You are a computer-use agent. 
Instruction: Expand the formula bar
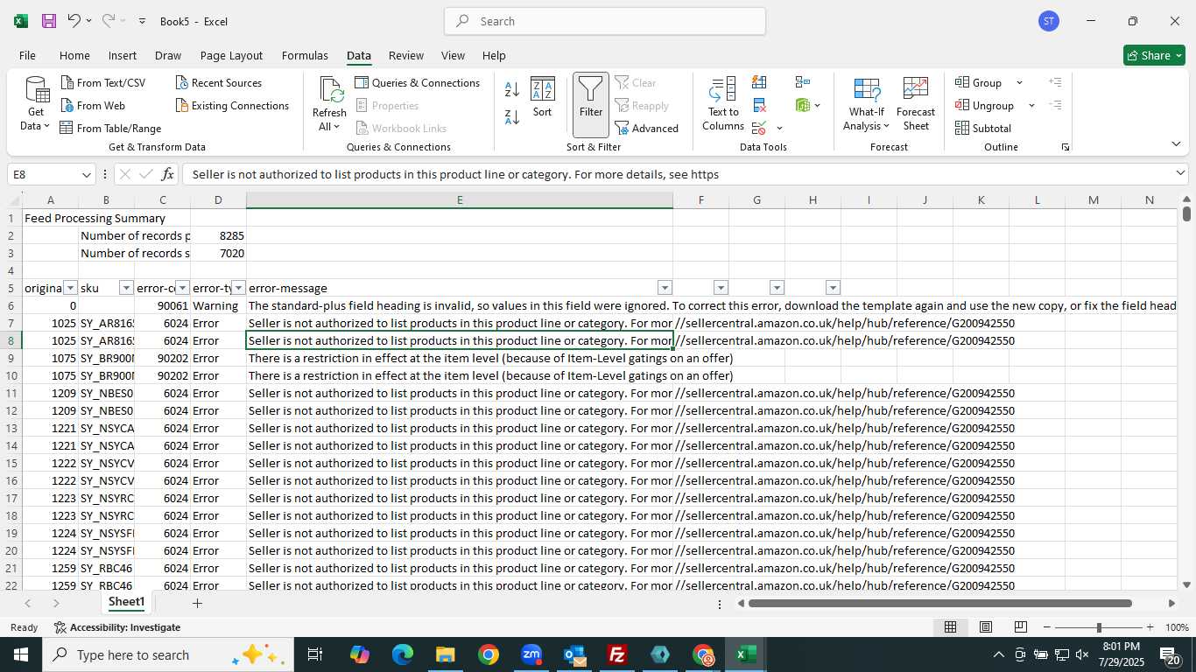point(1180,173)
